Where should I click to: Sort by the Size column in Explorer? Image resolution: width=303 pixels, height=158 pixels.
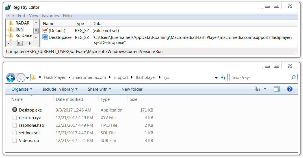133,99
